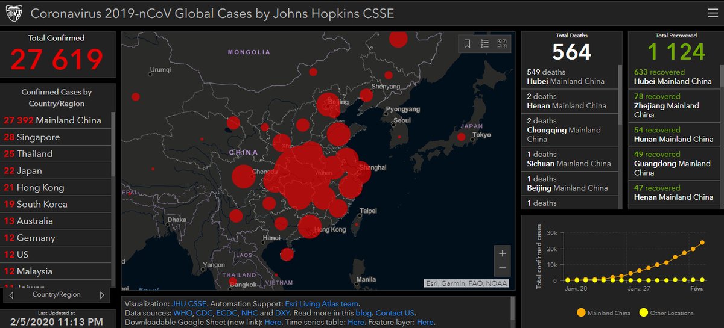
Task: Click the footer text panel scrollbar
Action: point(512,307)
